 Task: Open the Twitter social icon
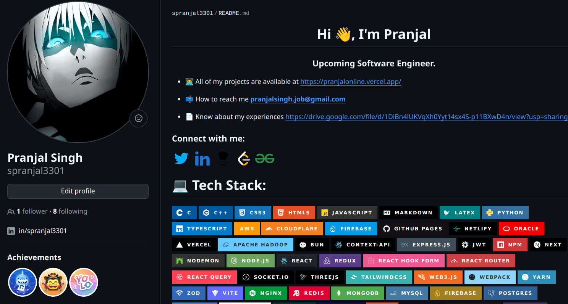click(181, 158)
